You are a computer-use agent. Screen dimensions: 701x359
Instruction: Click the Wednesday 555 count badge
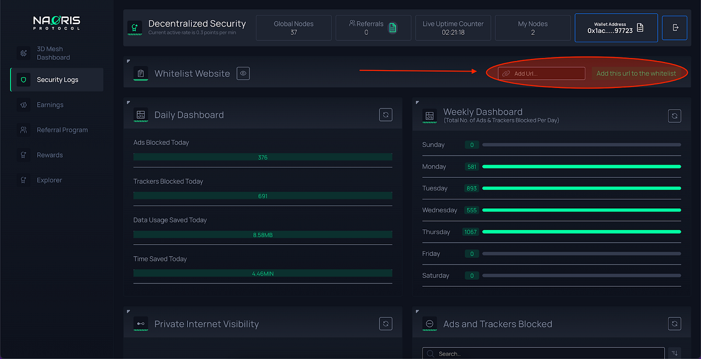pyautogui.click(x=472, y=210)
